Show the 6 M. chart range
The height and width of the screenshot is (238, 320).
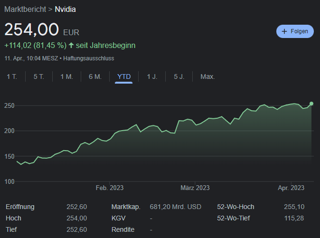[95, 76]
